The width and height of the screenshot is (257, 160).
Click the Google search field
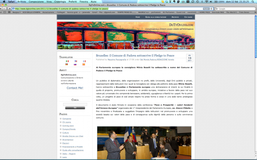[235, 9]
